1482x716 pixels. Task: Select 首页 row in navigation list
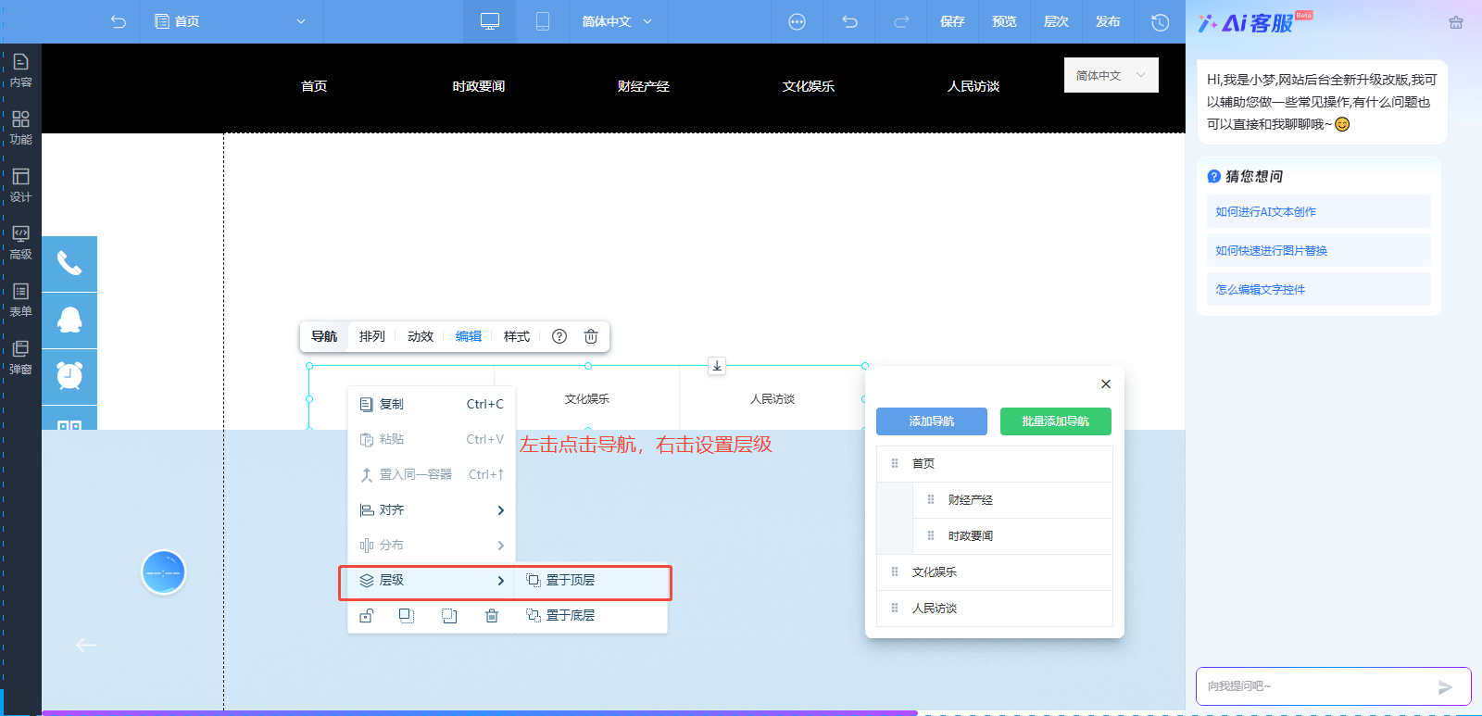pos(995,464)
